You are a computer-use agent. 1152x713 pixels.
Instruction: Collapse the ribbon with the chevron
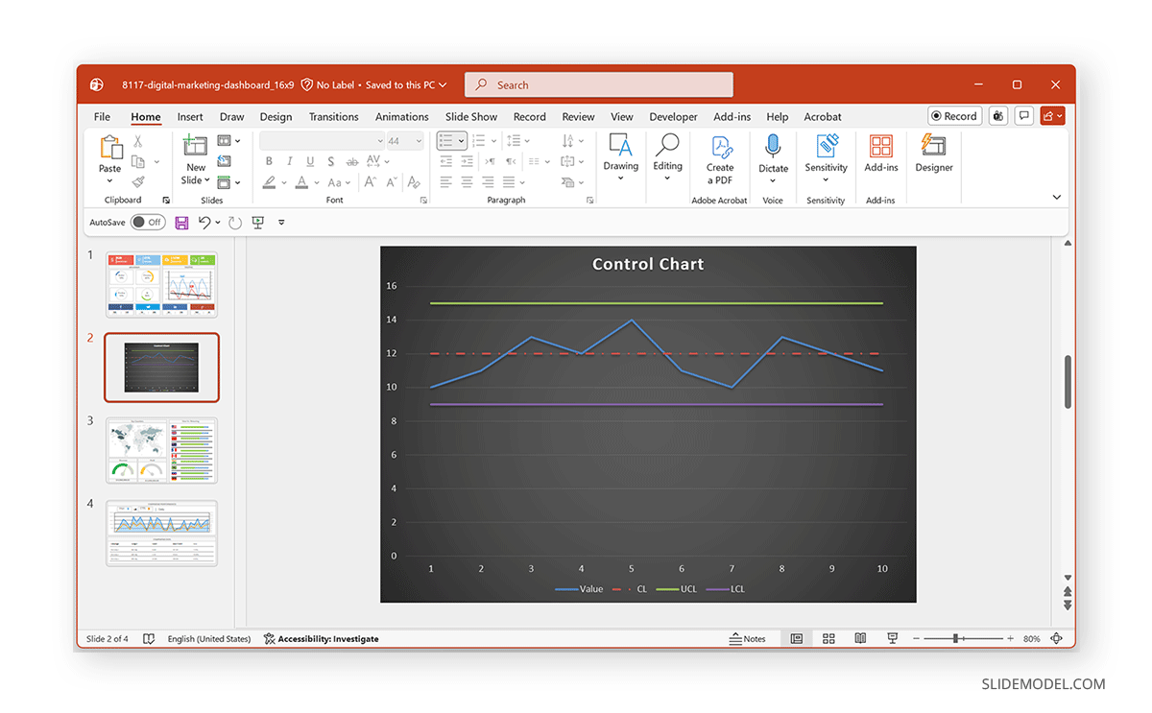1057,197
